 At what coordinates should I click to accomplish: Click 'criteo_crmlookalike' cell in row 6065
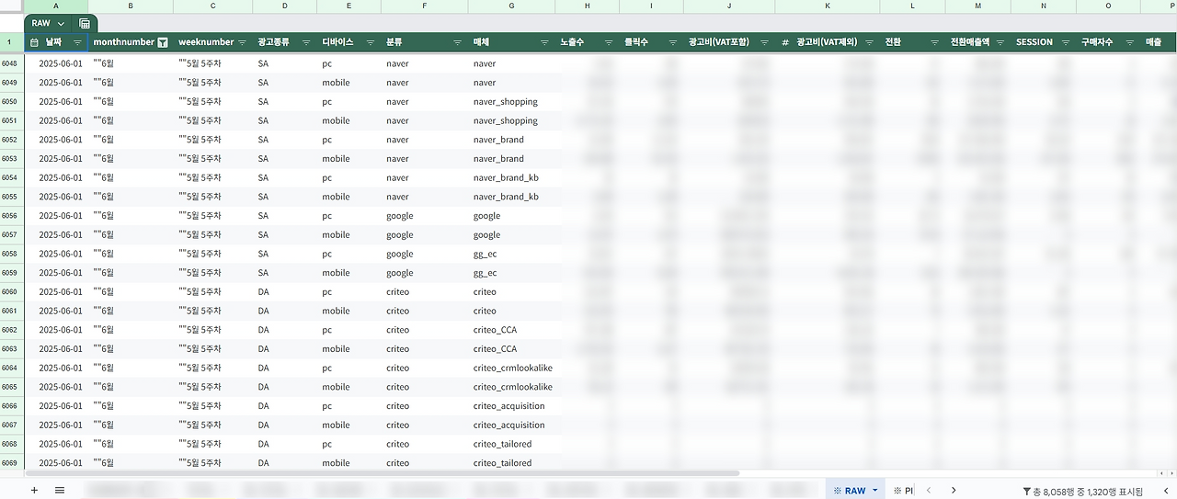tap(511, 388)
